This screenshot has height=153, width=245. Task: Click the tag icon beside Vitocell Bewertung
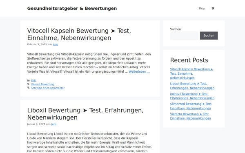point(29,84)
